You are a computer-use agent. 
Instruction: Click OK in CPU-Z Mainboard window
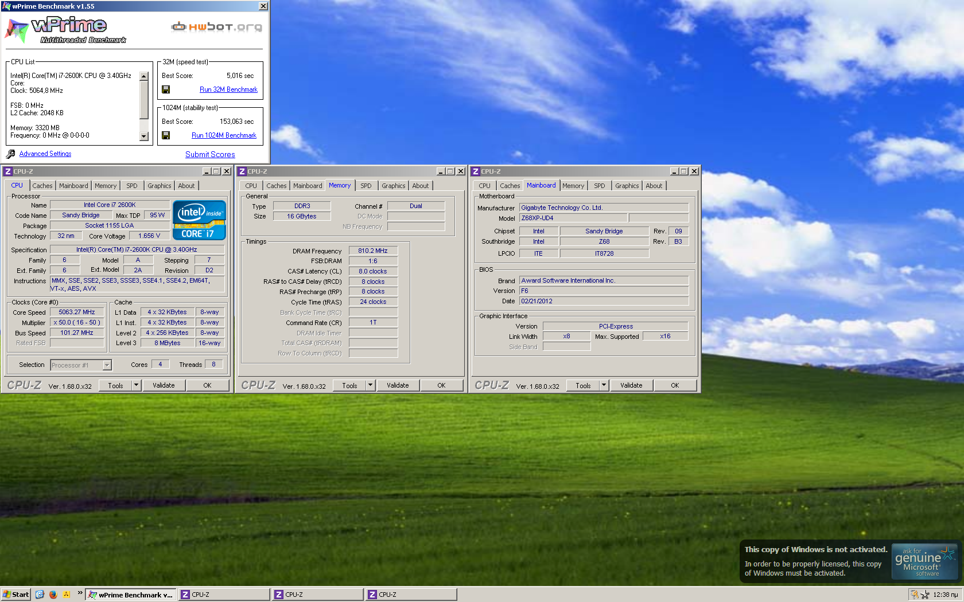click(675, 385)
